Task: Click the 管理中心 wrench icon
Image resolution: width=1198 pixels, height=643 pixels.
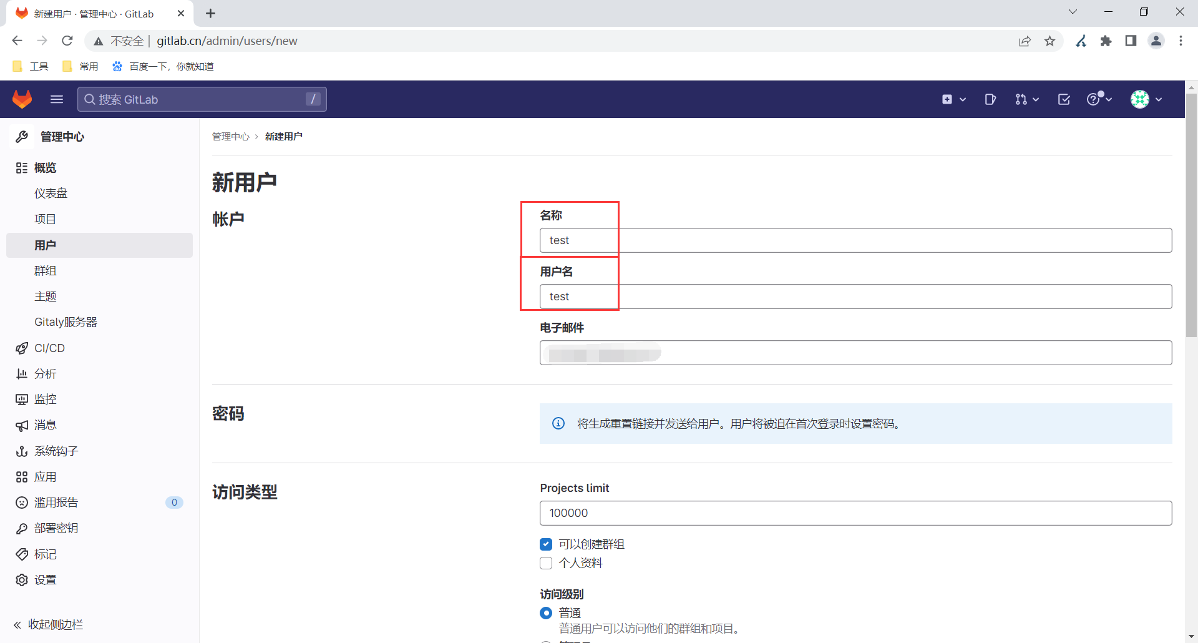Action: coord(22,137)
